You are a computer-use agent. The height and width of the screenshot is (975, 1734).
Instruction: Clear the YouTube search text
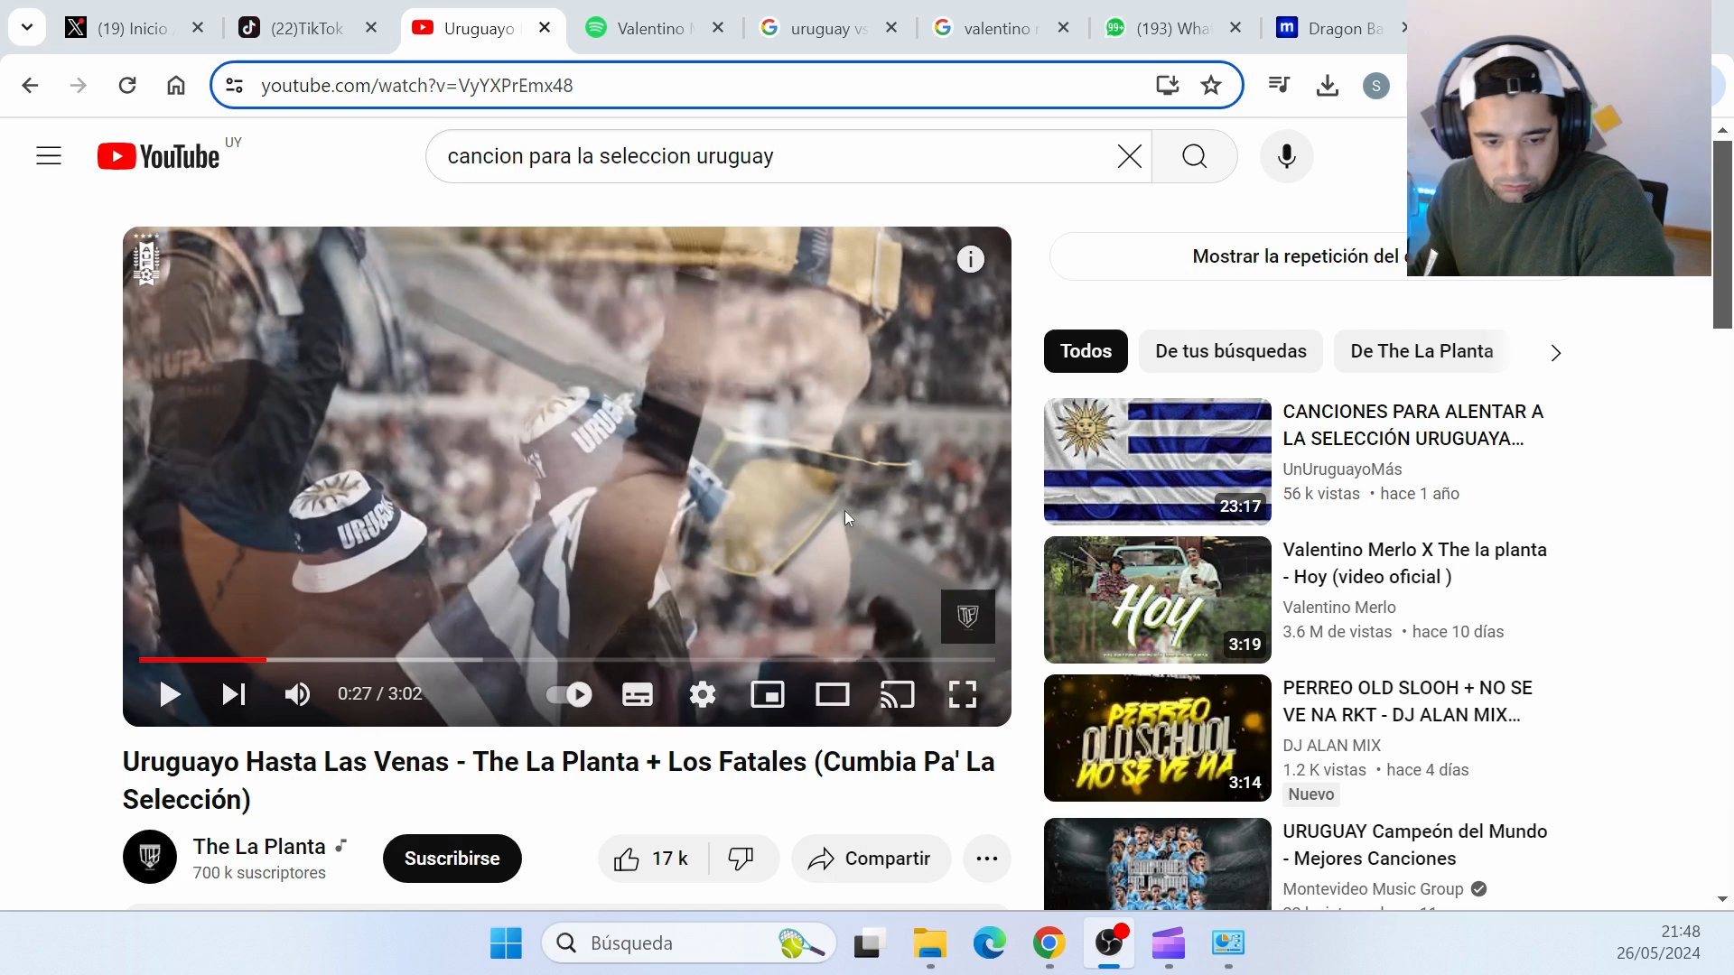point(1129,156)
